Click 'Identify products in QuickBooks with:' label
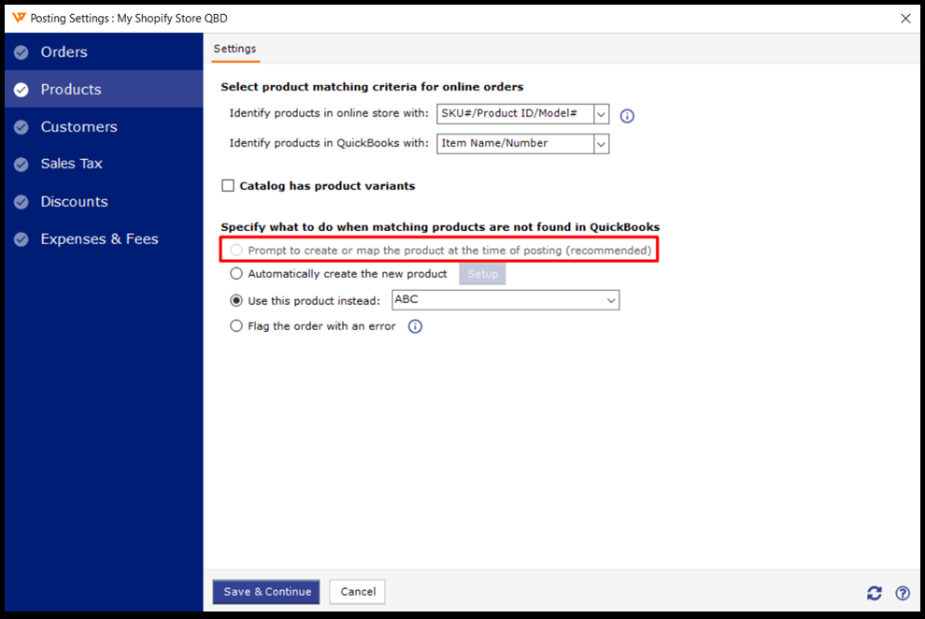This screenshot has height=619, width=925. 329,143
